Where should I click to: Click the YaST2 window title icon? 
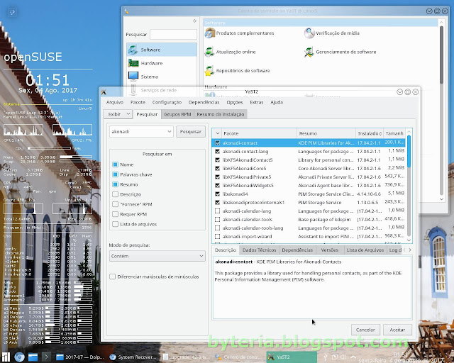point(104,92)
